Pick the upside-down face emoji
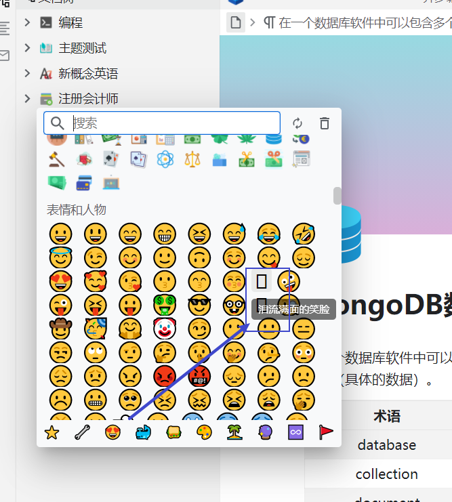This screenshot has width=452, height=502. [199, 257]
